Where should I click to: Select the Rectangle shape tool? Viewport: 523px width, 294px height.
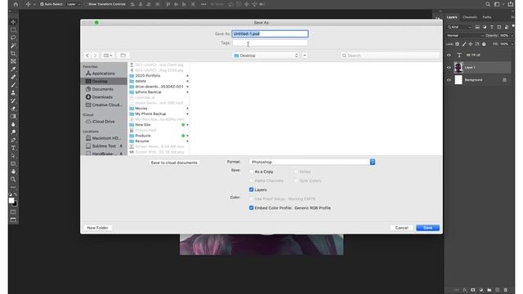pos(13,163)
